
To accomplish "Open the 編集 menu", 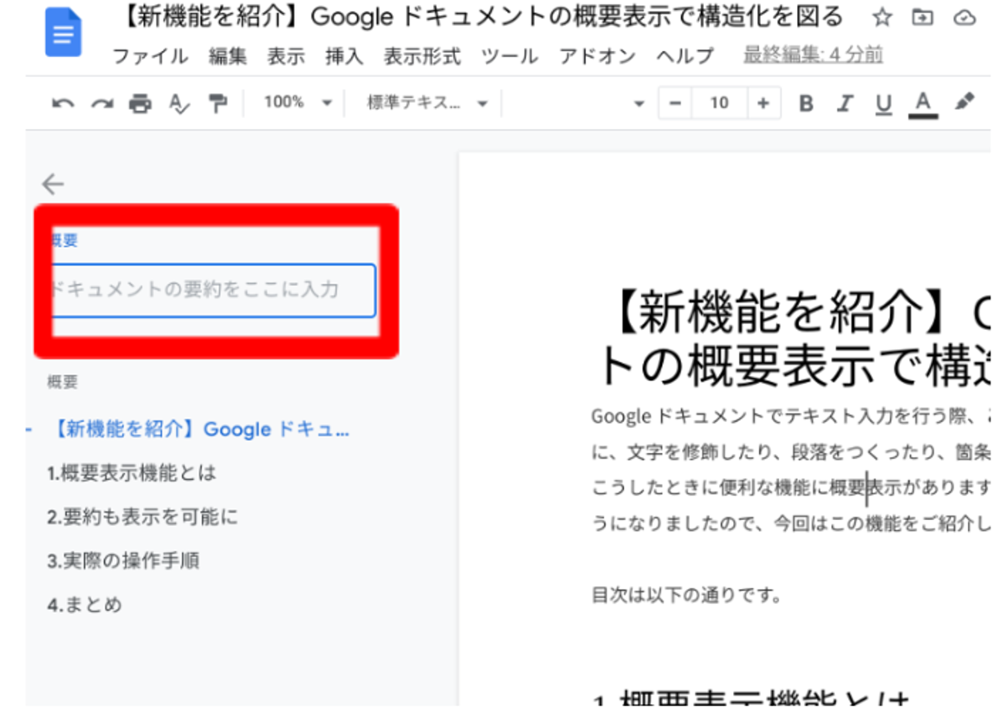I will (x=227, y=56).
